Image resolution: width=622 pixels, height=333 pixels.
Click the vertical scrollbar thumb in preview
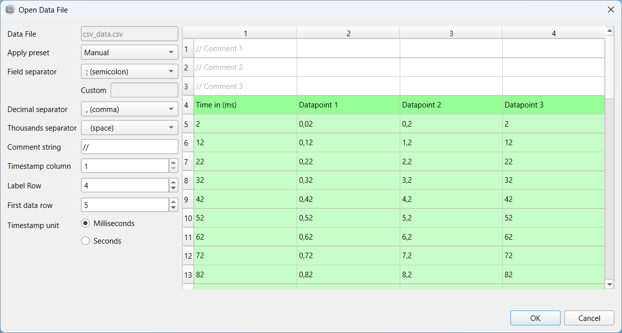click(x=609, y=67)
